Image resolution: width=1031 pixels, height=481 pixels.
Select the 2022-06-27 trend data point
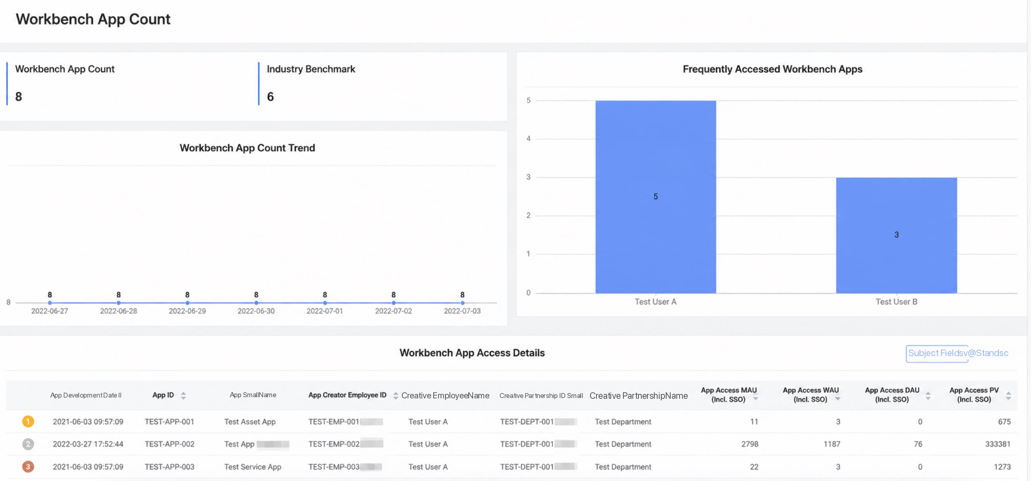pos(50,303)
